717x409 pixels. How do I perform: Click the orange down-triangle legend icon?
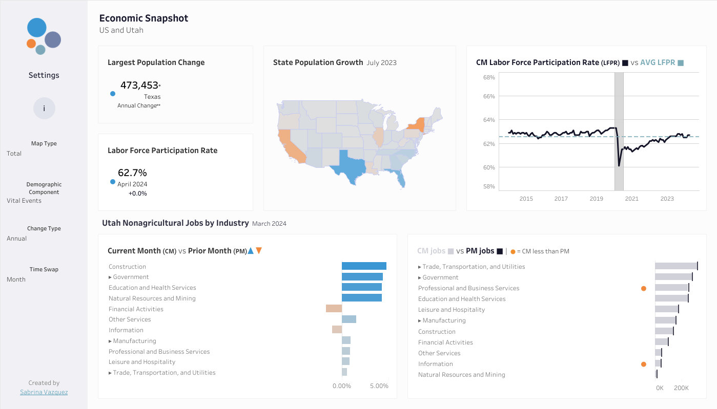click(x=259, y=251)
